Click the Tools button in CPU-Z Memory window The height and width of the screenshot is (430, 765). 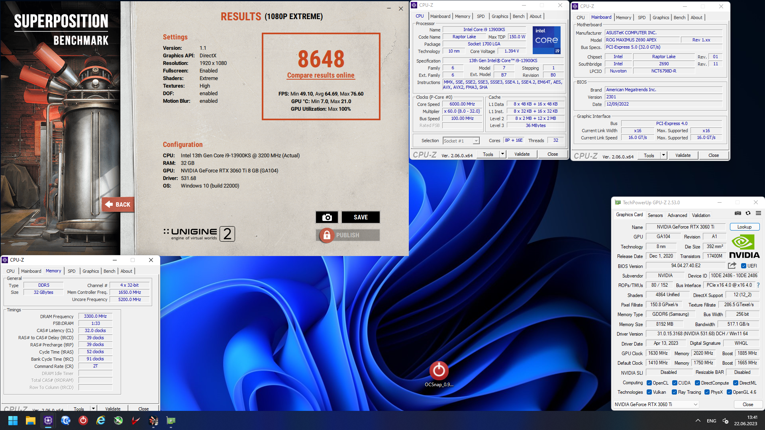coord(79,408)
